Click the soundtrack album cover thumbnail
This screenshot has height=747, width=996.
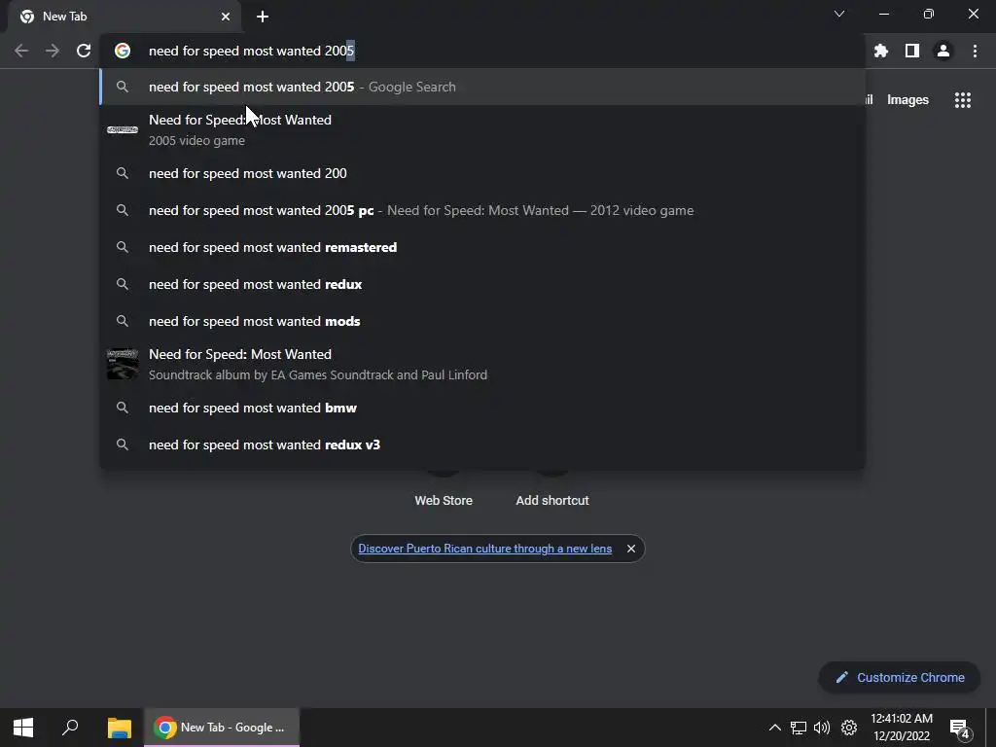pyautogui.click(x=123, y=364)
